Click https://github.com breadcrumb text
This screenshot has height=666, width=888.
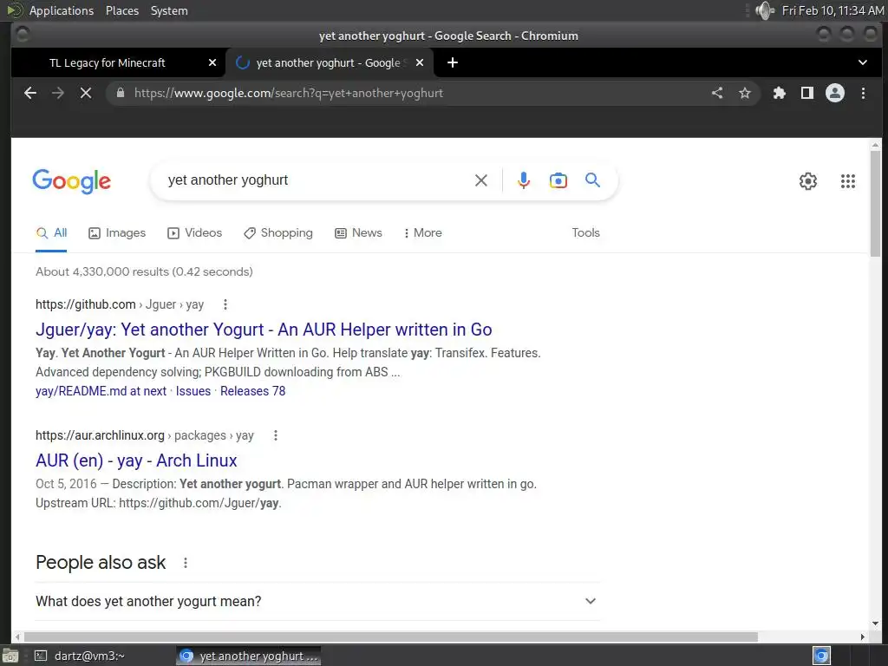(x=86, y=304)
